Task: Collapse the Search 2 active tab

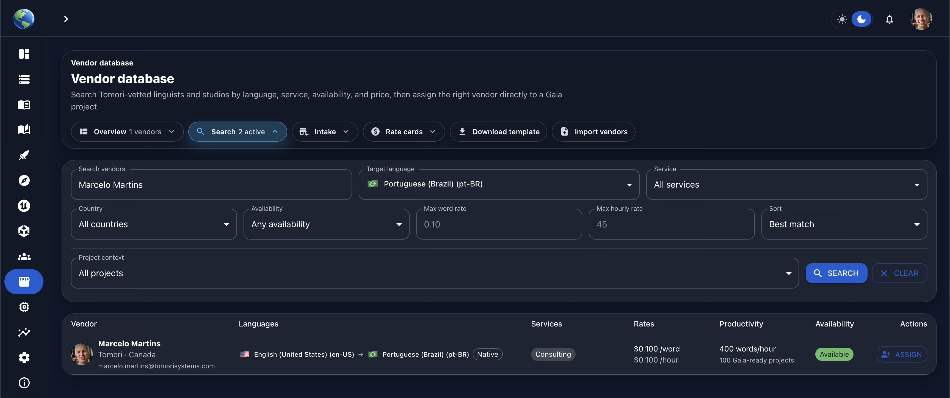Action: pyautogui.click(x=237, y=132)
